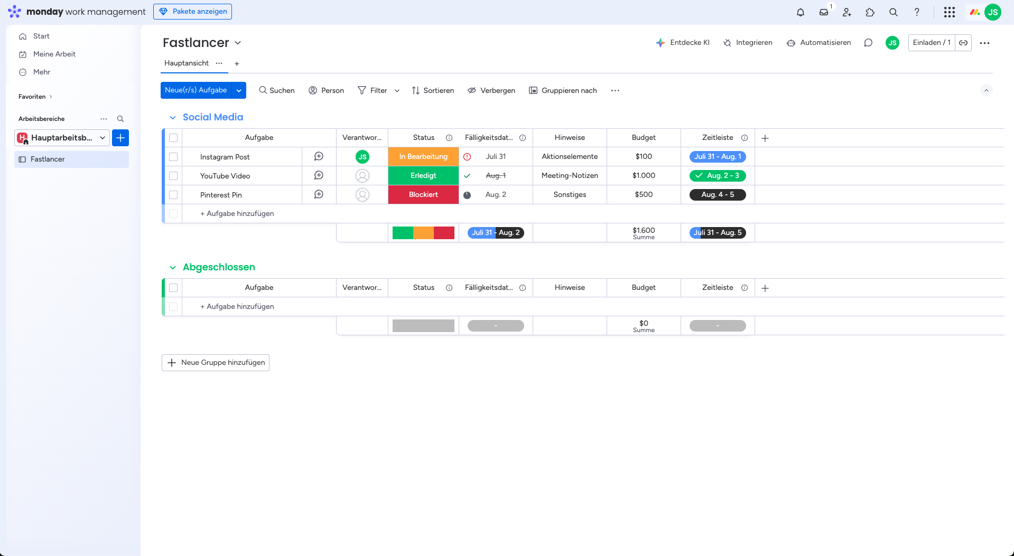Open Arbeitsbereiche options dots in sidebar
Image resolution: width=1014 pixels, height=556 pixels.
(104, 119)
